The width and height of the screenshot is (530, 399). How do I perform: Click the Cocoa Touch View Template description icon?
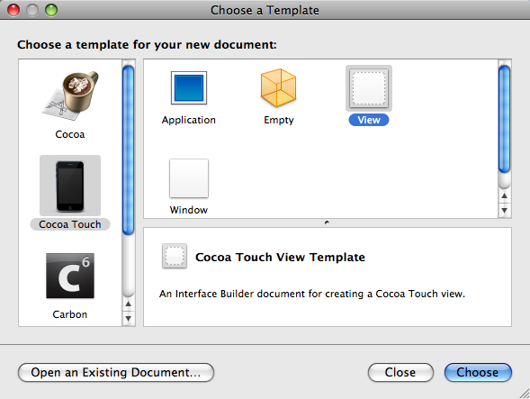pos(175,256)
